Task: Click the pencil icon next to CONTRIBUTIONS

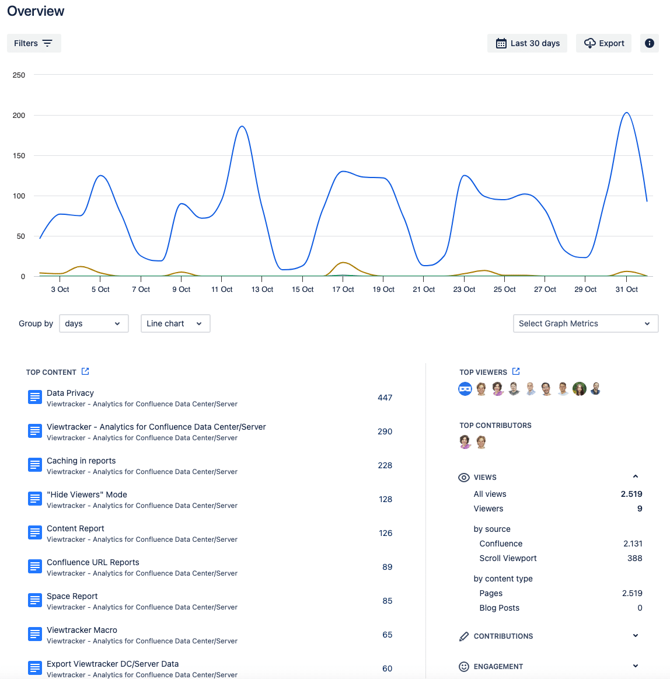Action: pos(464,636)
